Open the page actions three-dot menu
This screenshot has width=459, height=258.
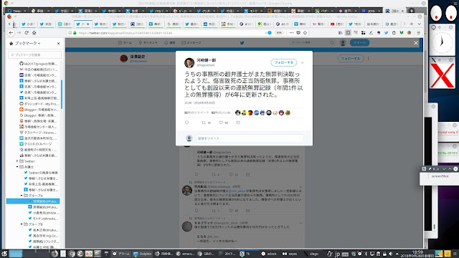pyautogui.click(x=291, y=33)
